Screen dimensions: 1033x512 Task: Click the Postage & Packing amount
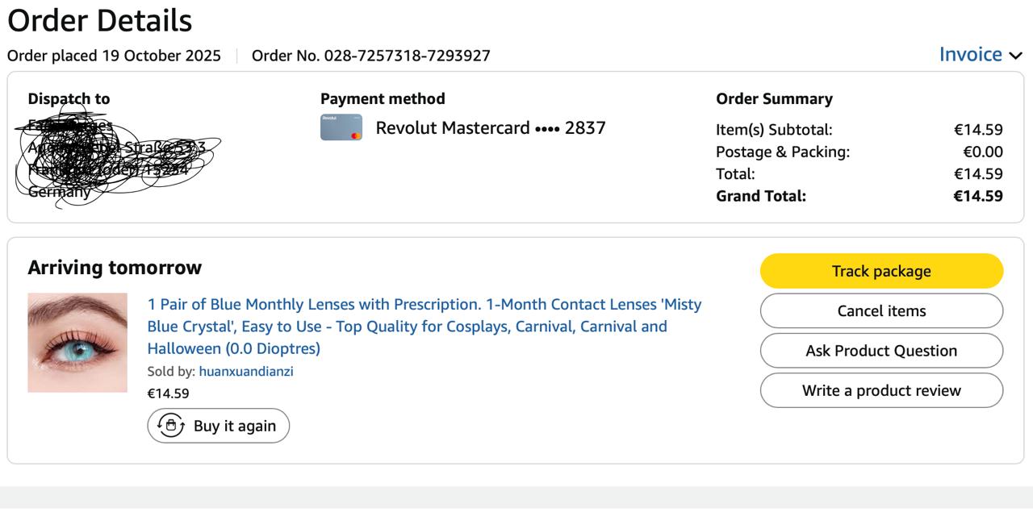tap(982, 152)
